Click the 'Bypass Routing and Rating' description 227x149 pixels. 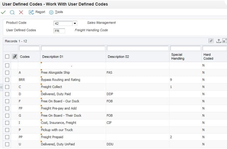coord(61,80)
